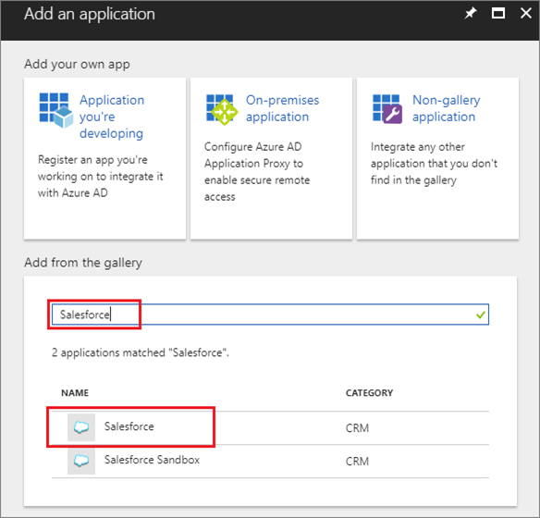Close the Add an application blade
The width and height of the screenshot is (540, 518).
(526, 14)
